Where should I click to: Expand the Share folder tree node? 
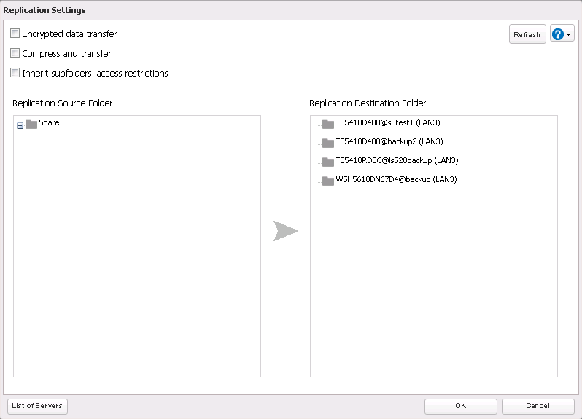pyautogui.click(x=20, y=125)
